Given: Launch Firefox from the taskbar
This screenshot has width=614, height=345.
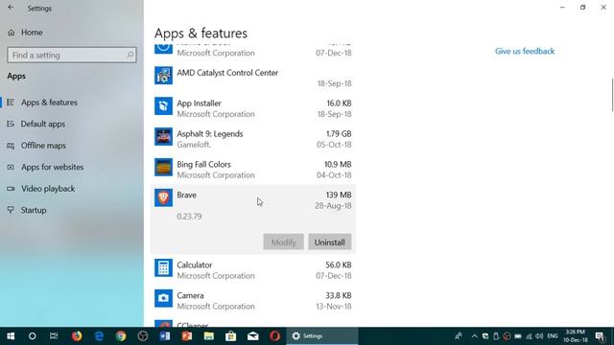Looking at the screenshot, I should coord(77,336).
